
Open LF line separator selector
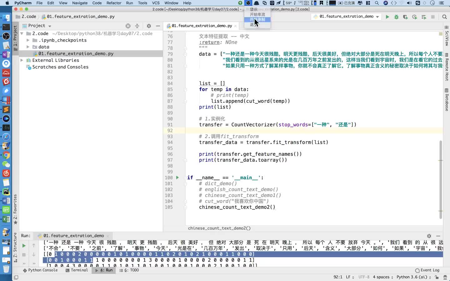pyautogui.click(x=350, y=277)
